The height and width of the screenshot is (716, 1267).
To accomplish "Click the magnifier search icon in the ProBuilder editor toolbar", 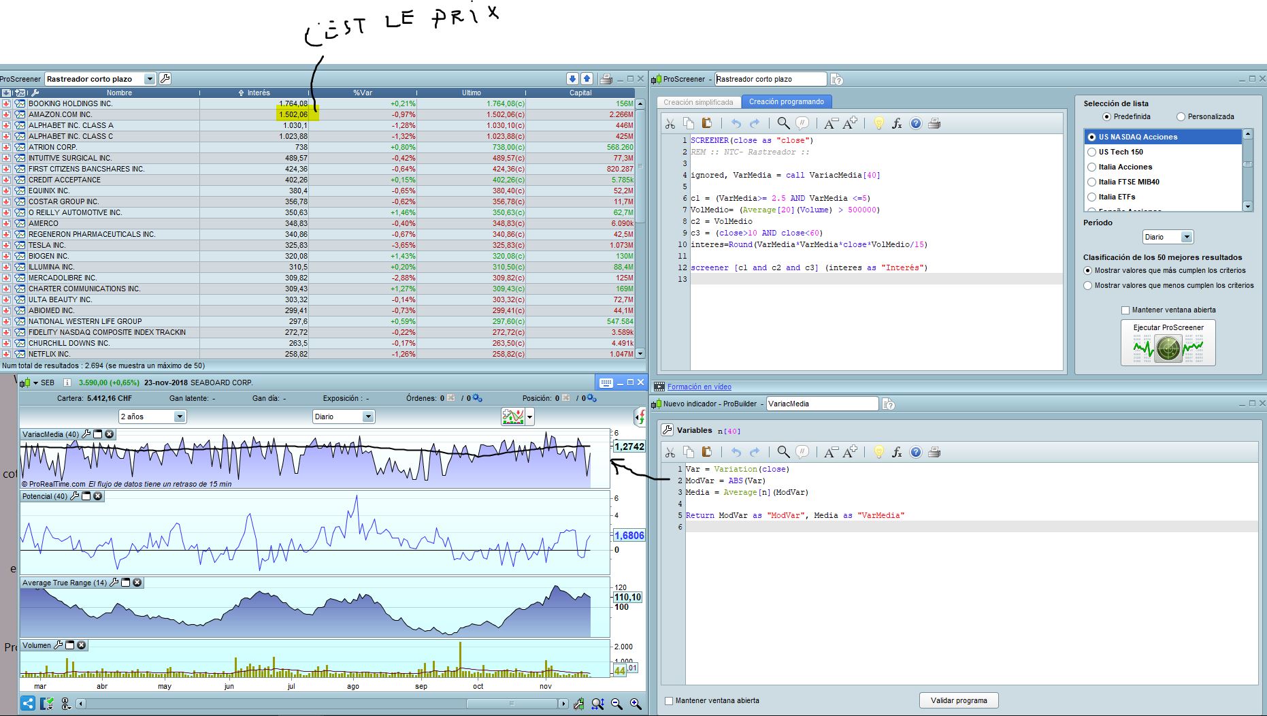I will tap(783, 452).
